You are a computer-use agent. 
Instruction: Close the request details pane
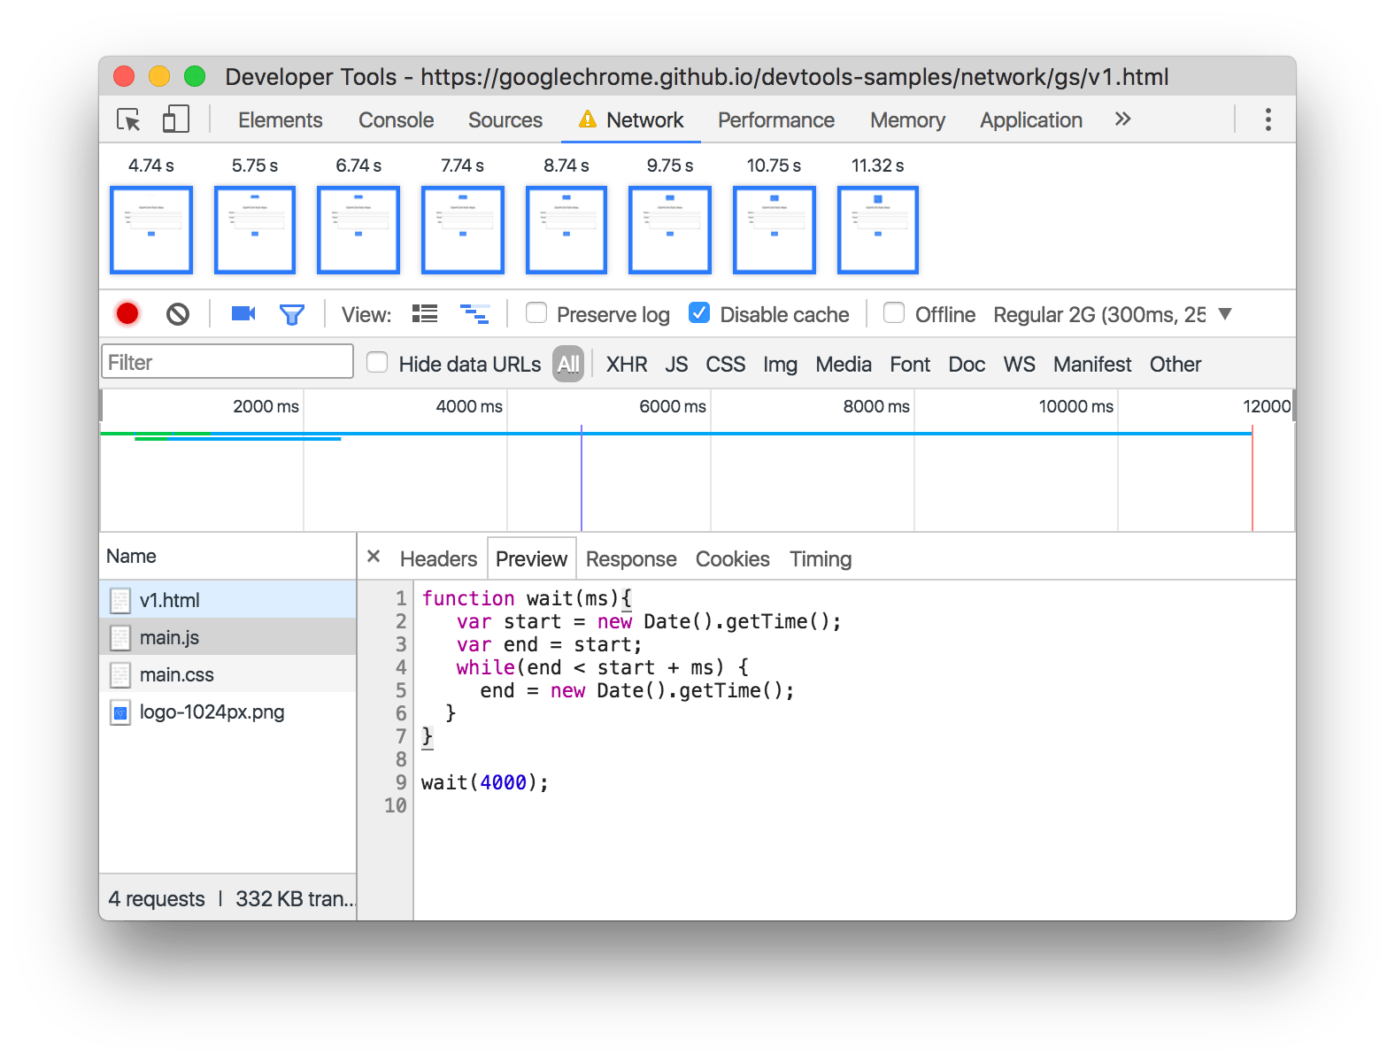tap(374, 557)
